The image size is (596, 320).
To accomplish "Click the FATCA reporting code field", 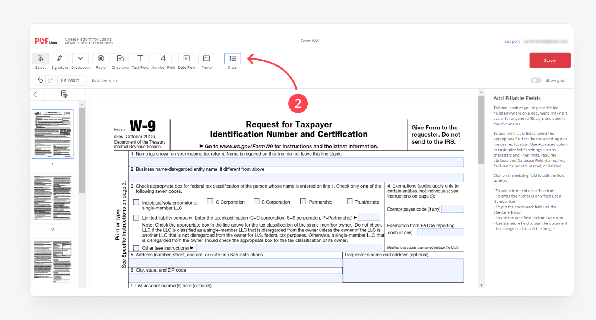I will coord(441,233).
